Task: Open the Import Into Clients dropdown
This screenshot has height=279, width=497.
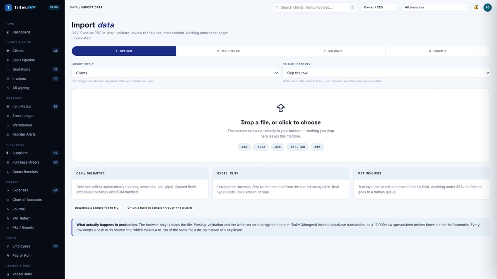Action: (175, 73)
